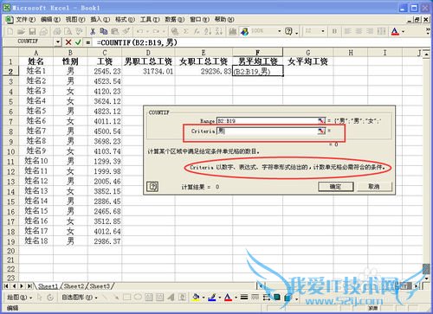Click inside the Criteria input field
Image resolution: width=433 pixels, height=314 pixels.
pyautogui.click(x=267, y=131)
